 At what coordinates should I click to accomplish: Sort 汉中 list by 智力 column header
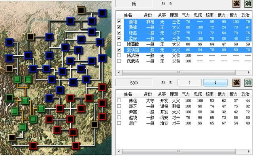(x=234, y=94)
